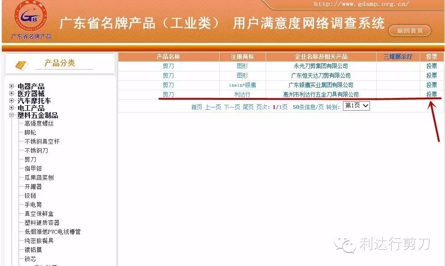445x266 pixels.
Task: Click the 50条信息/页 pagination text
Action: [x=308, y=107]
